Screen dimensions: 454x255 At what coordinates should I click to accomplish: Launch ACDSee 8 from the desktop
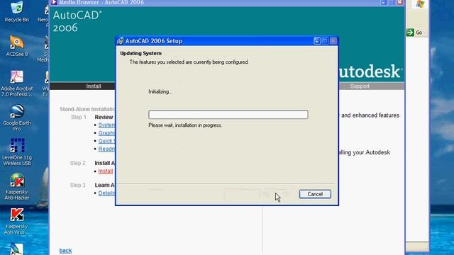click(17, 46)
